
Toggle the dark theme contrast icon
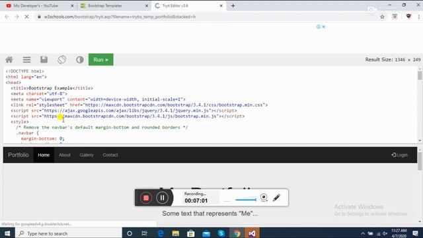pos(79,59)
